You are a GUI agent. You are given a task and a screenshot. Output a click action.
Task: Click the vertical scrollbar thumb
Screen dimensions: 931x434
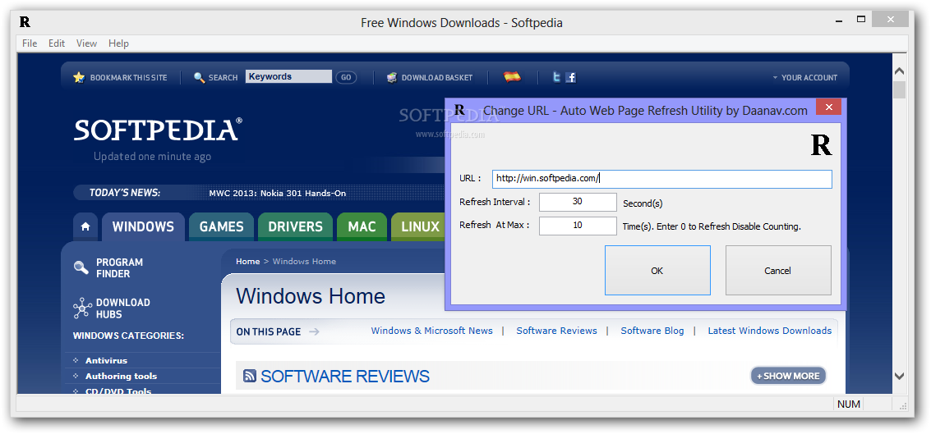(899, 90)
